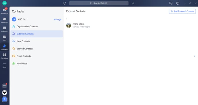Open My Groups

click(x=37, y=64)
